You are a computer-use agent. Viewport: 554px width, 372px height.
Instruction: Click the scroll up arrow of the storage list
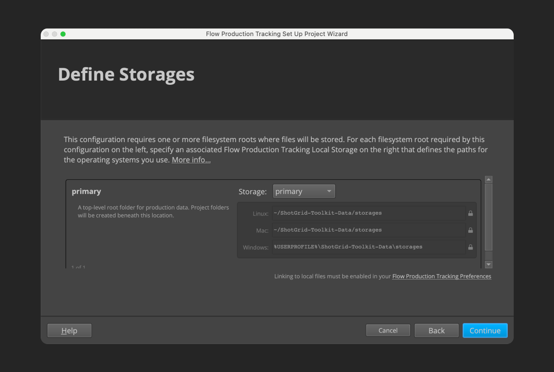tap(488, 179)
